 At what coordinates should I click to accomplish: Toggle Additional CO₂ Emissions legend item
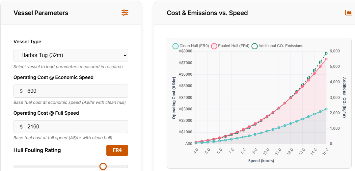[277, 46]
